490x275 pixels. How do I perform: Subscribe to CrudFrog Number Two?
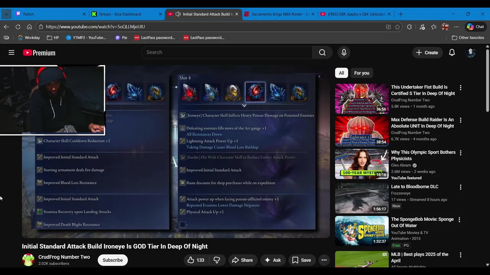pos(113,260)
